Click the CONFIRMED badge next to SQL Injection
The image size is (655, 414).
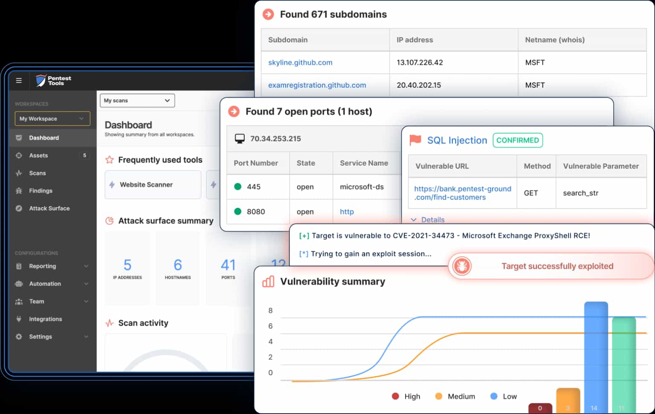[x=518, y=140]
